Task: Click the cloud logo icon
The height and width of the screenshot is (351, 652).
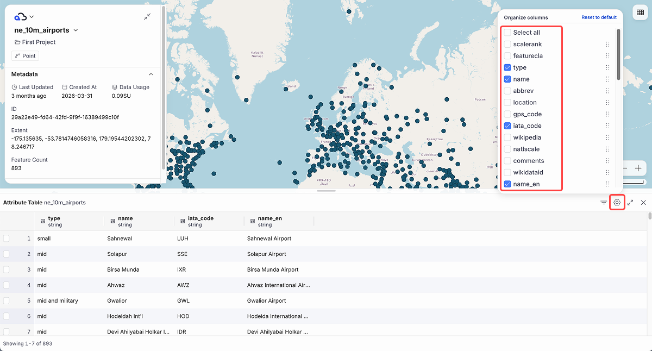Action: tap(21, 17)
